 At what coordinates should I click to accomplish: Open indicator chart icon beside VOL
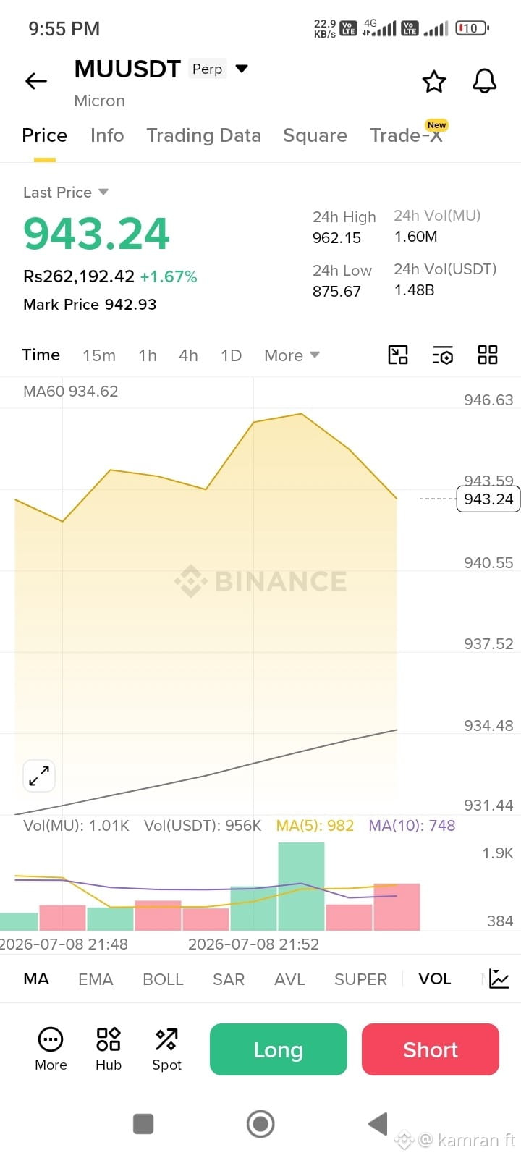click(499, 979)
